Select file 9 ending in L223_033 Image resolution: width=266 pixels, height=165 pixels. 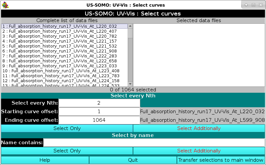(64, 66)
